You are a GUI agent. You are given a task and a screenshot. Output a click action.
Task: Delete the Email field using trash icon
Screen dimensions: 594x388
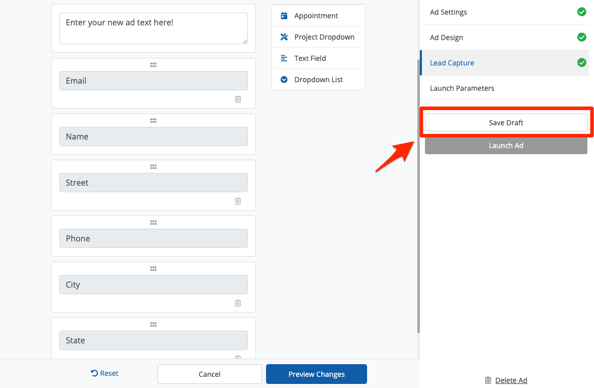pos(238,99)
